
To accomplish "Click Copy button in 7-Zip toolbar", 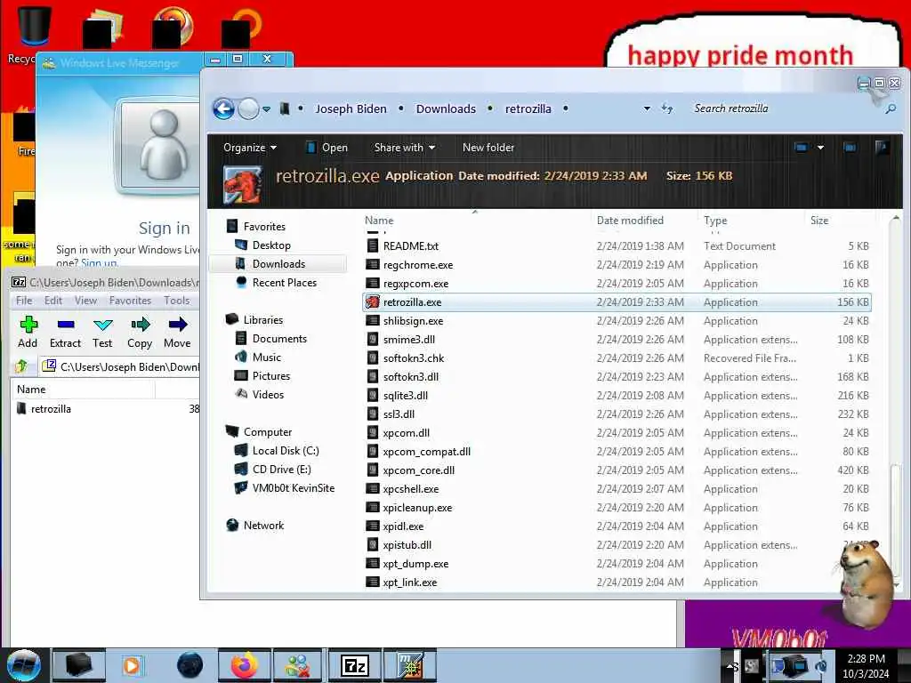I will point(140,333).
